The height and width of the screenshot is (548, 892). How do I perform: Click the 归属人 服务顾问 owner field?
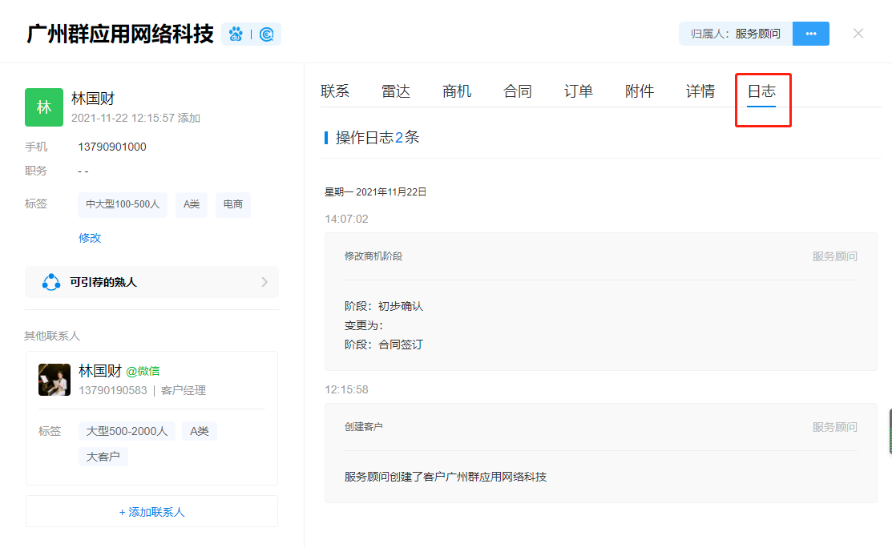[735, 34]
